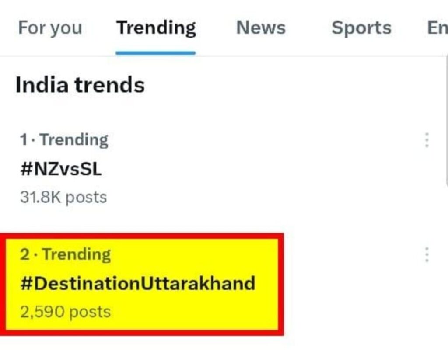Open the #DestinationUttarakhand hashtag
The image size is (448, 358).
coord(137,284)
